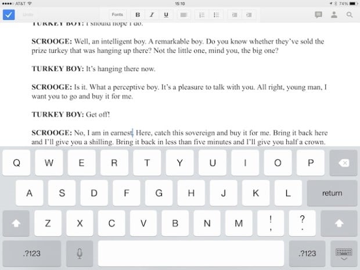The image size is (360, 270).
Task: Tap the L key on keyboard
Action: pos(288,193)
